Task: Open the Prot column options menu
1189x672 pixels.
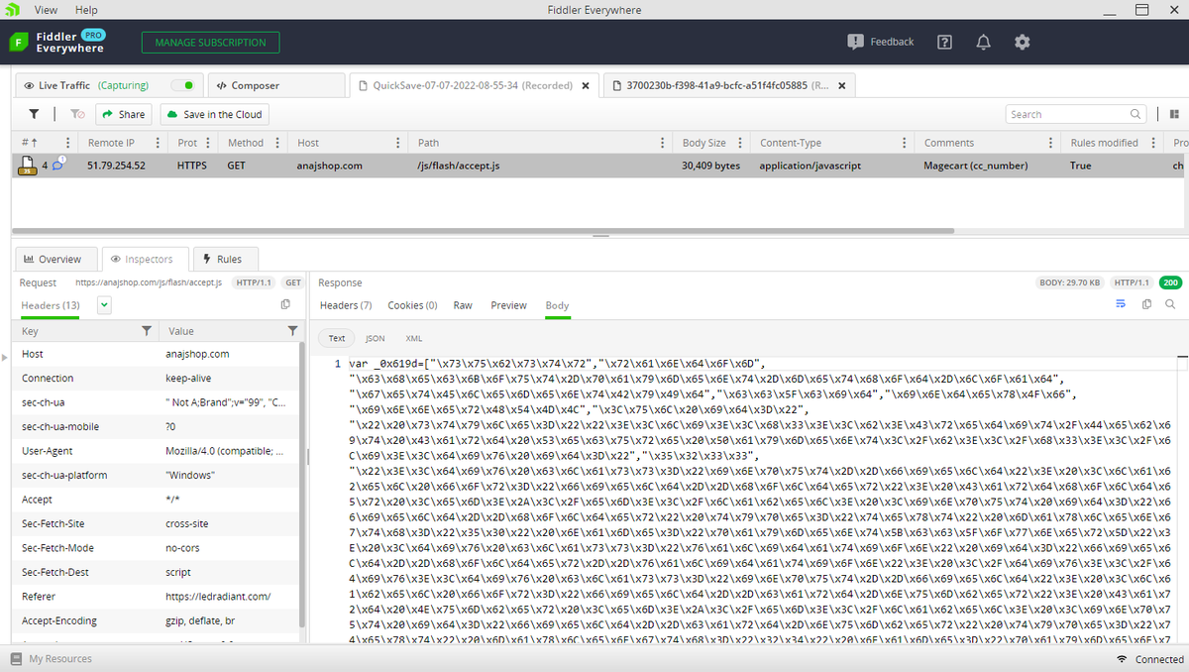Action: [209, 143]
